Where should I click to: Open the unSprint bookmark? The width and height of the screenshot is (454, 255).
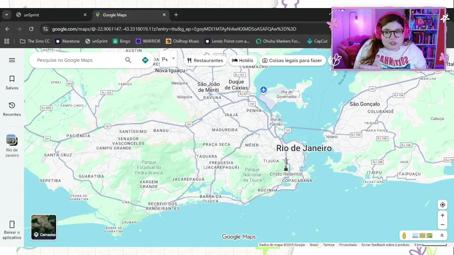coord(96,41)
